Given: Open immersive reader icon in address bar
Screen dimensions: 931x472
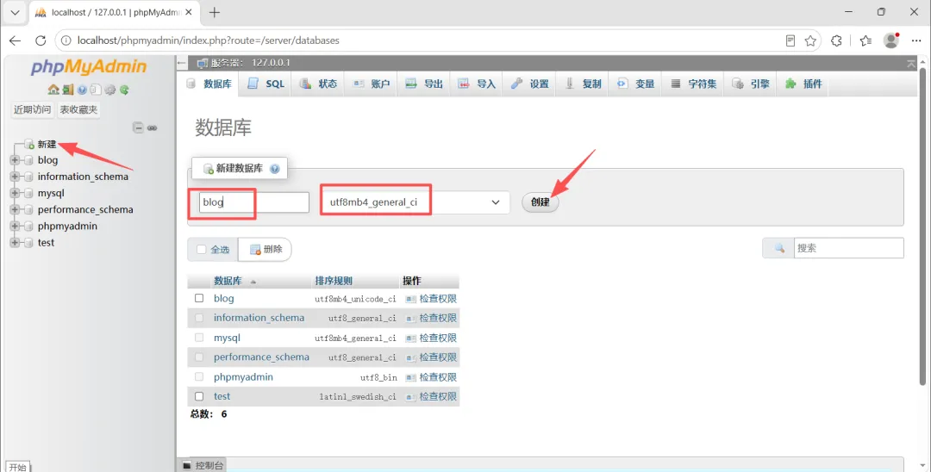Looking at the screenshot, I should (x=790, y=40).
